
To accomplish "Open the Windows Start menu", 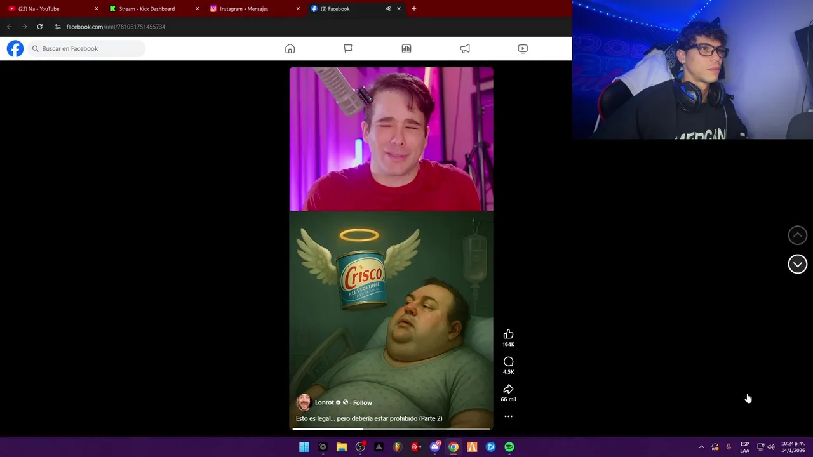I will click(x=304, y=447).
